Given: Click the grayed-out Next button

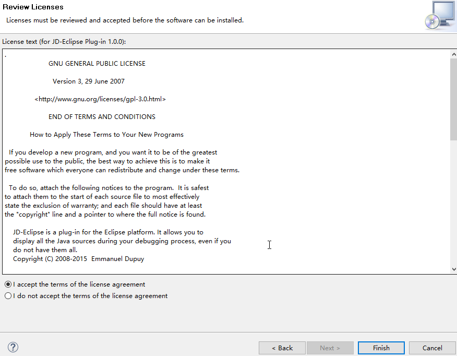Looking at the screenshot, I should (330, 348).
